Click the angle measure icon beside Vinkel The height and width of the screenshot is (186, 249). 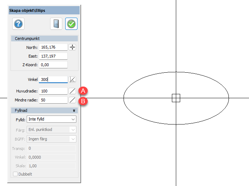tap(72, 80)
